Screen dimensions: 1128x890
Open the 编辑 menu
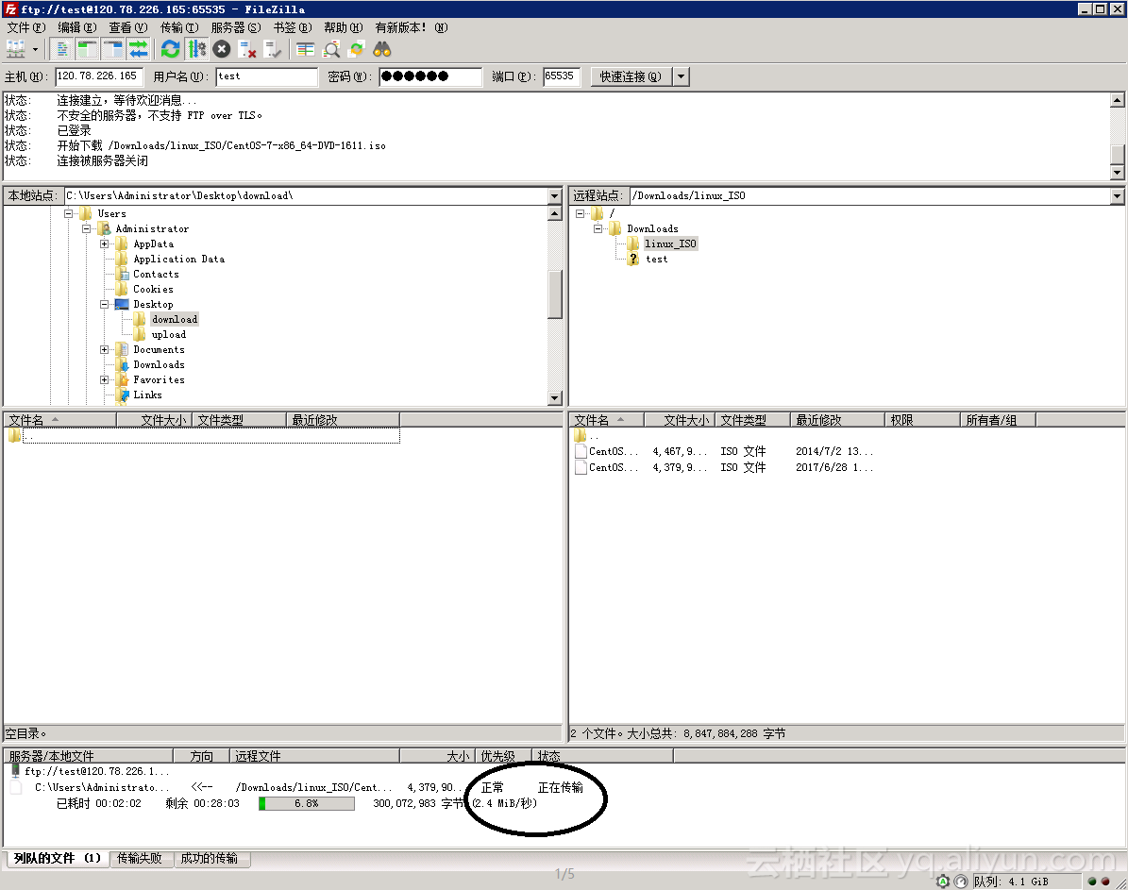click(x=77, y=27)
